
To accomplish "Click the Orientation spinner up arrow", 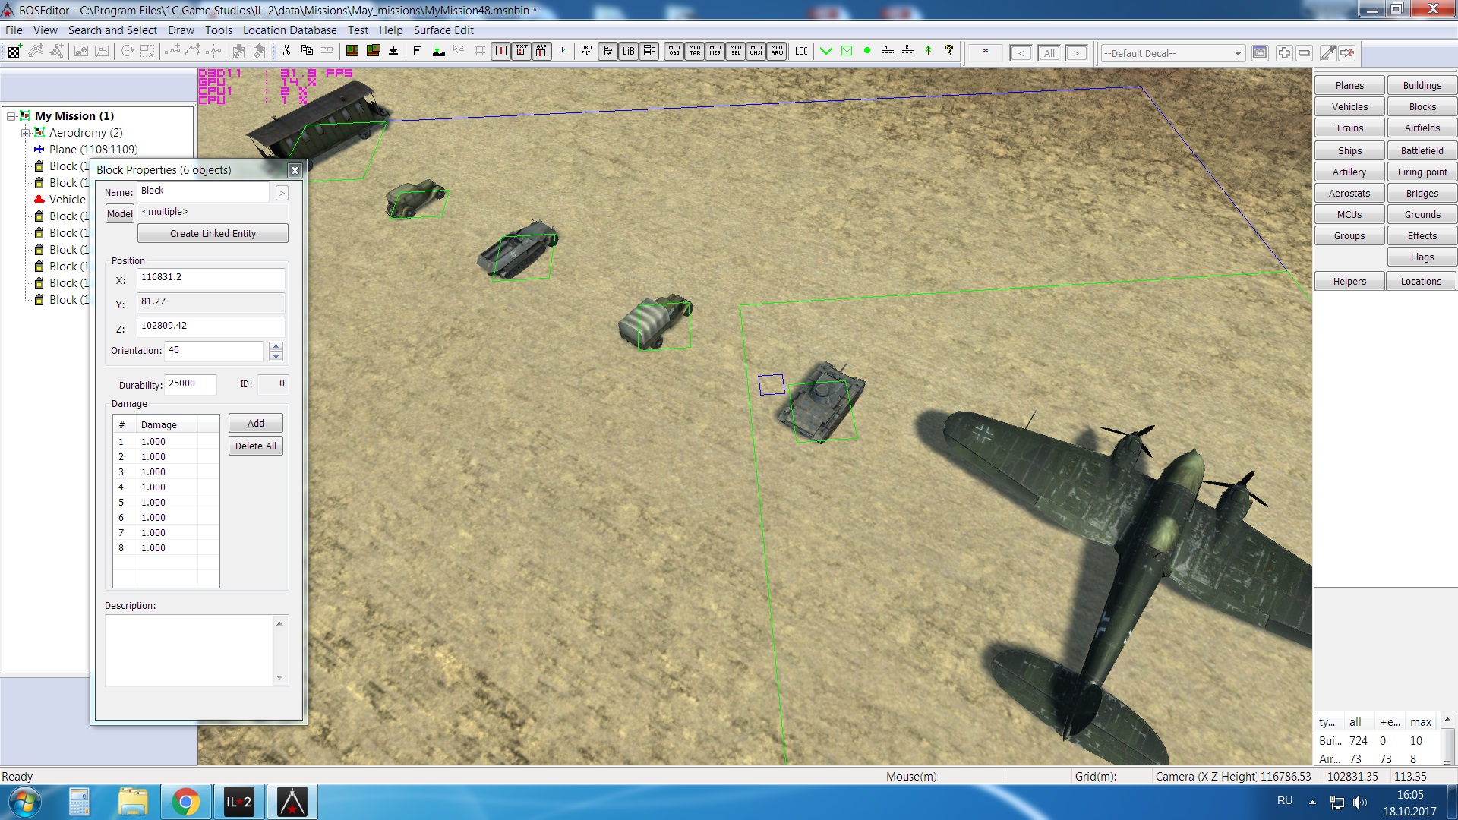I will 276,346.
